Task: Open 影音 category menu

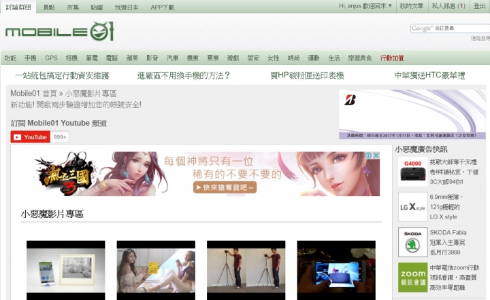Action: pyautogui.click(x=152, y=58)
